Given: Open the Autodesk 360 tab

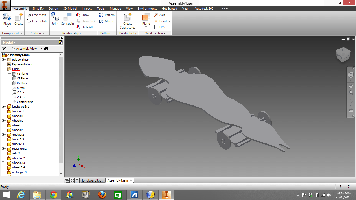Looking at the screenshot, I should pyautogui.click(x=204, y=9).
